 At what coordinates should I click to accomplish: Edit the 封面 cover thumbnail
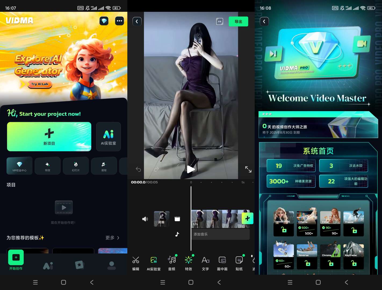(x=161, y=219)
